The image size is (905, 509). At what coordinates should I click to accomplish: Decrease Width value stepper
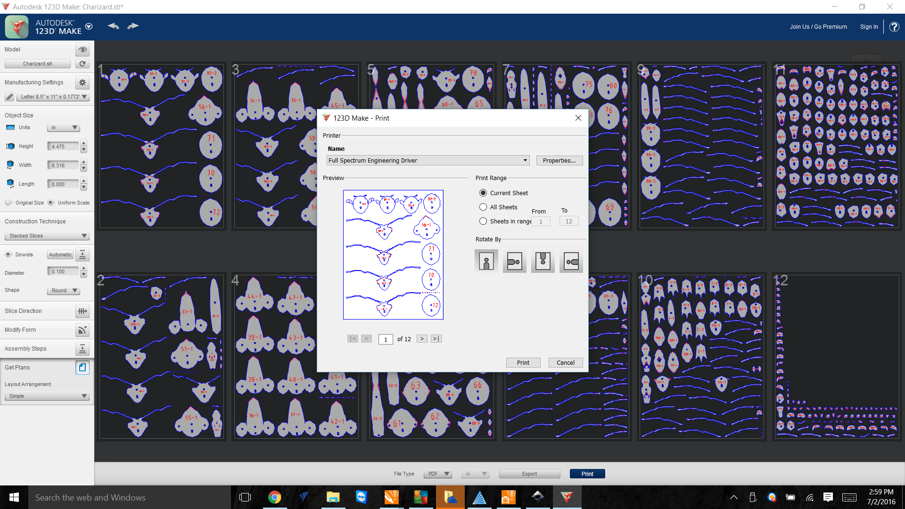83,169
